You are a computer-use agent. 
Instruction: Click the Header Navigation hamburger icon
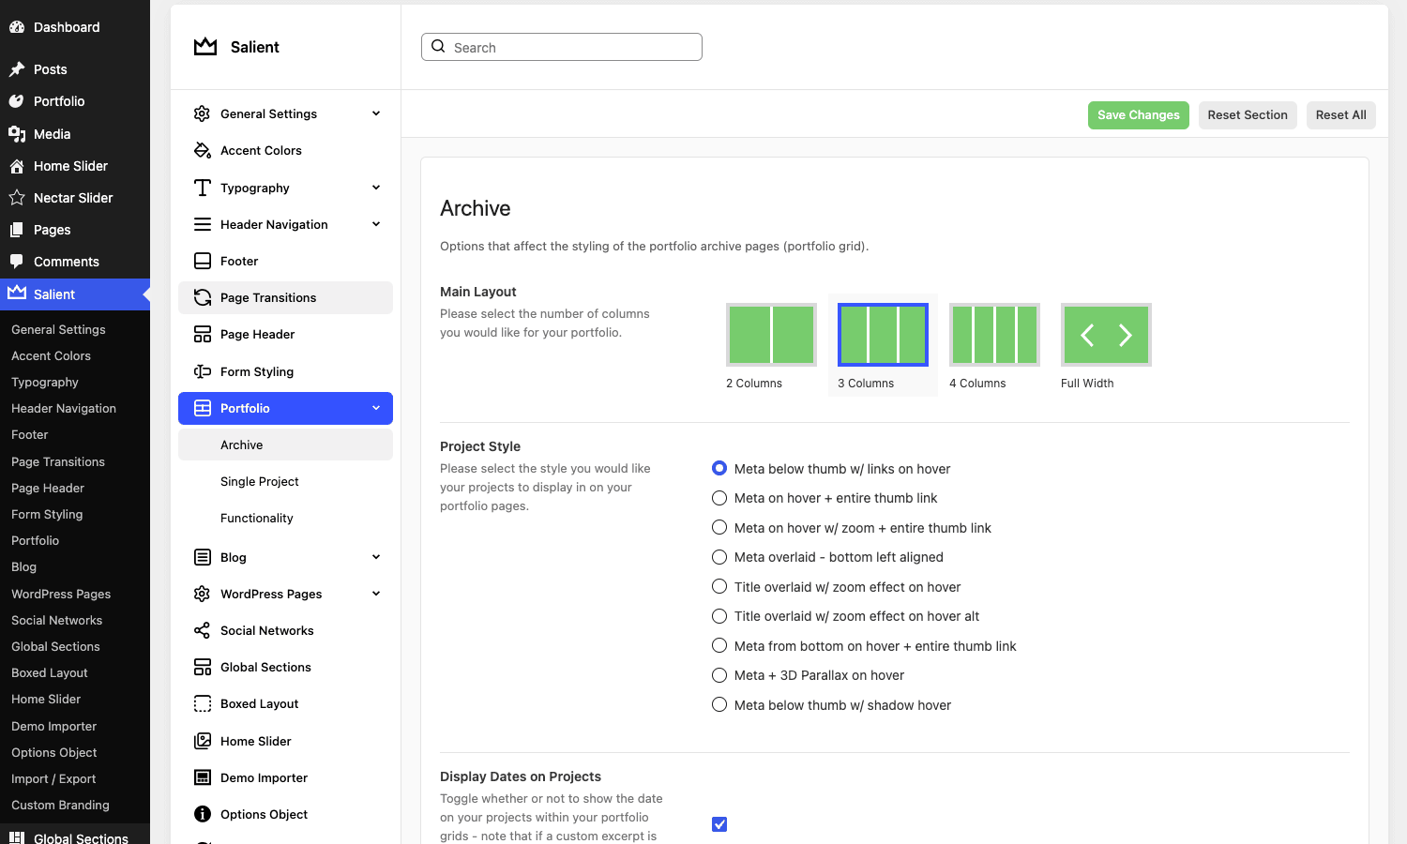[203, 224]
